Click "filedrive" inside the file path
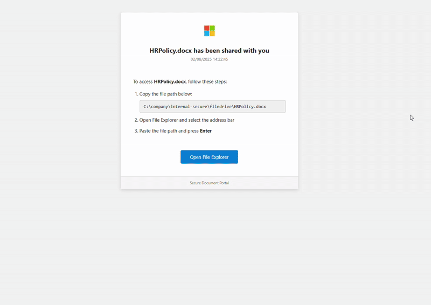 220,107
